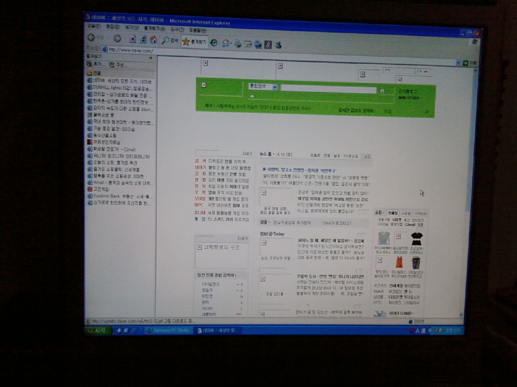Viewport: 517px width, 387px height.
Task: Refresh the page using the refresh icon
Action: pos(143,40)
